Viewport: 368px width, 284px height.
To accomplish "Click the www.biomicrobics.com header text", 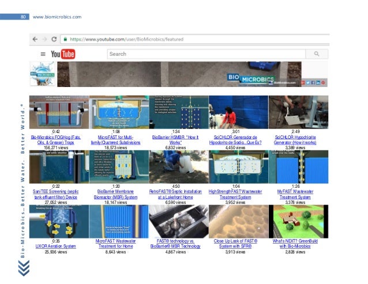I will [x=57, y=17].
